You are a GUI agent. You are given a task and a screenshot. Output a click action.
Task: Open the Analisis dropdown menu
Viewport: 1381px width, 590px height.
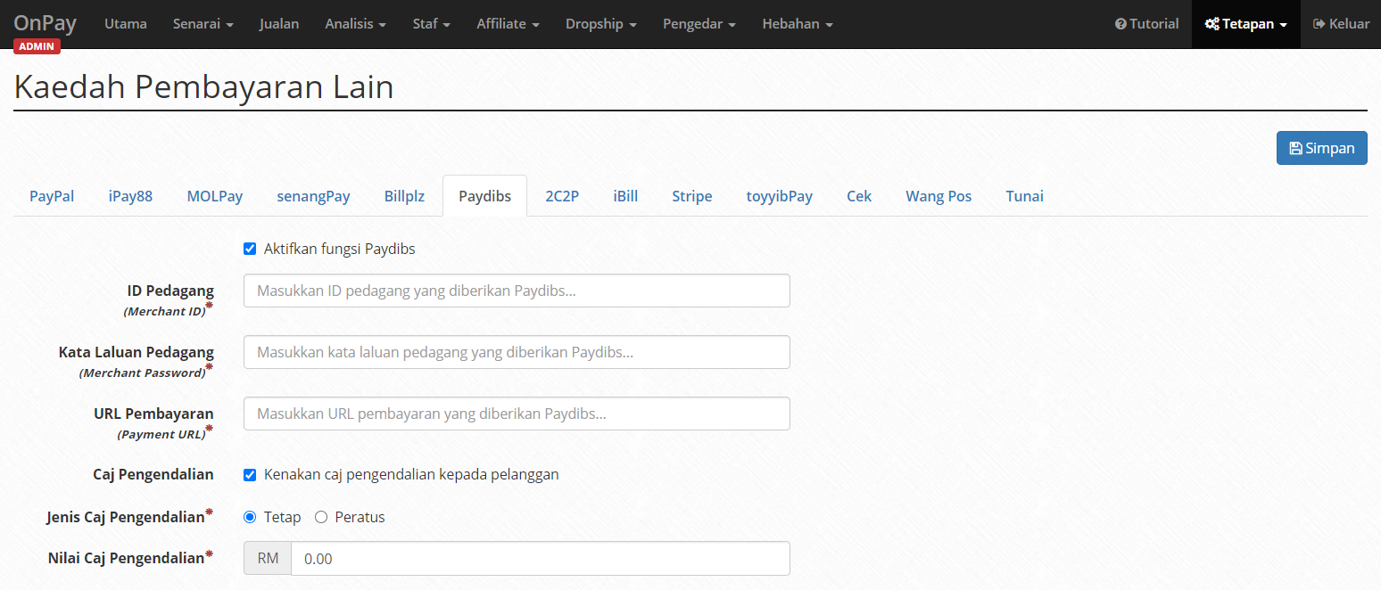tap(355, 24)
